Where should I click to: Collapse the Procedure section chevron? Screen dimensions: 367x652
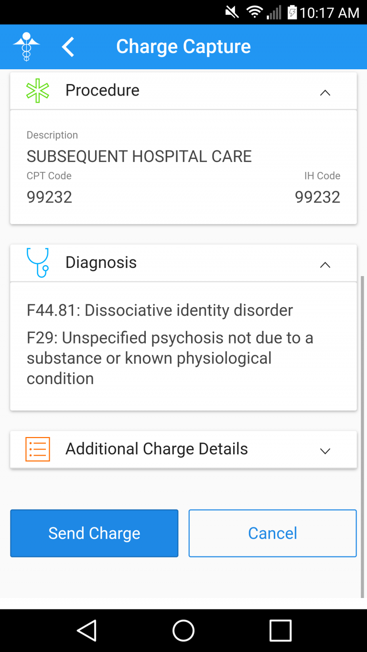pyautogui.click(x=325, y=93)
